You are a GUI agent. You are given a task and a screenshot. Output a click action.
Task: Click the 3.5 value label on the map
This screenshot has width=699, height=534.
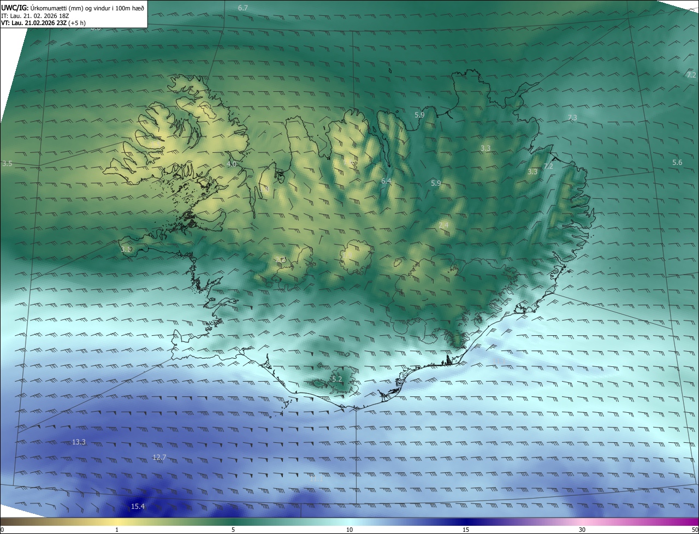tap(7, 164)
